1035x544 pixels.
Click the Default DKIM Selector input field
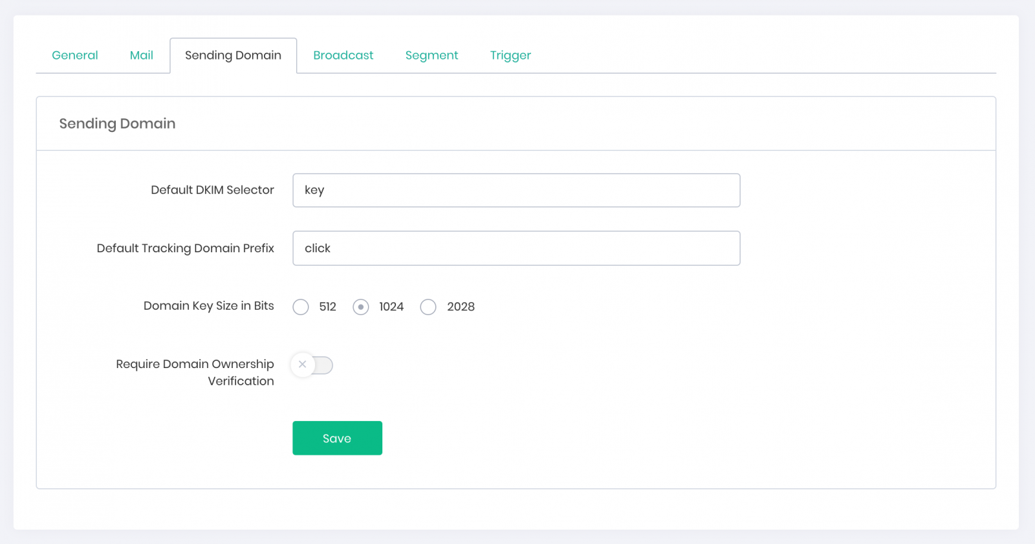pos(516,190)
